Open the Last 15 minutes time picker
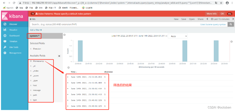 (220, 19)
